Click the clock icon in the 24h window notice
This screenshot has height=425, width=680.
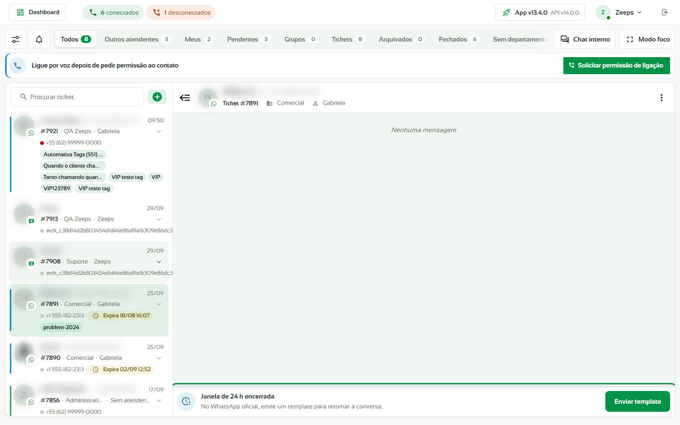tap(186, 401)
